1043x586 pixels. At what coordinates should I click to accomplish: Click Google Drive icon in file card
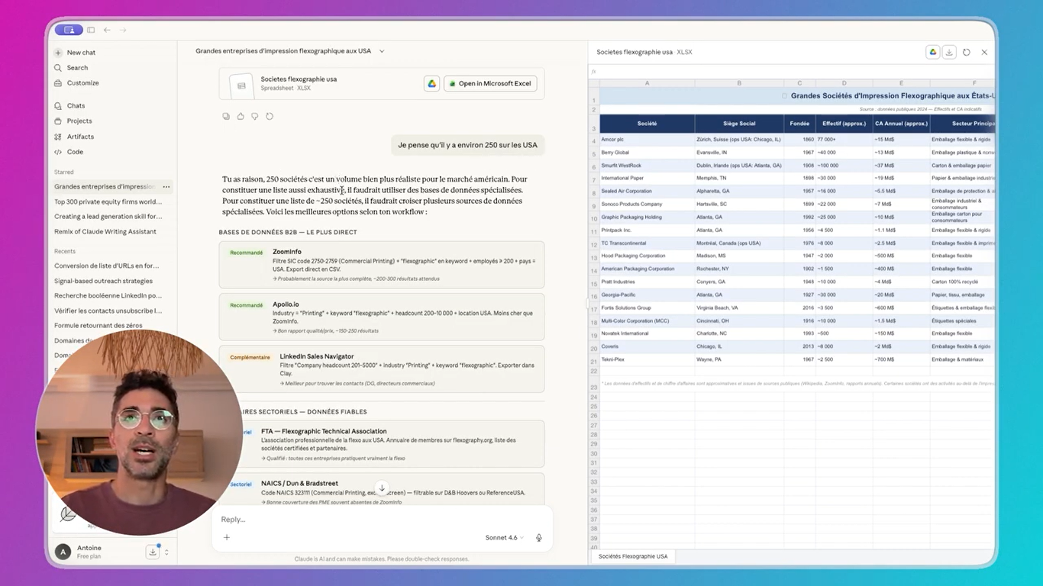pos(431,84)
